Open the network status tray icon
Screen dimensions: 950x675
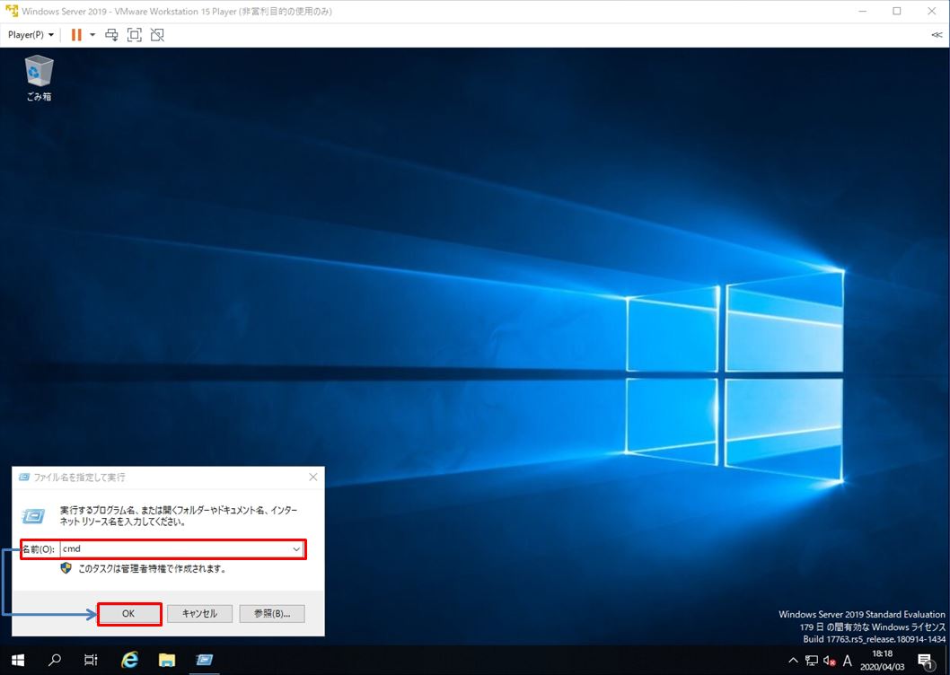[x=811, y=661]
